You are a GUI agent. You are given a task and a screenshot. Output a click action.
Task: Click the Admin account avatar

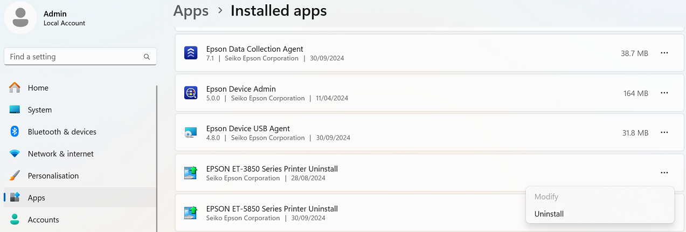20,18
